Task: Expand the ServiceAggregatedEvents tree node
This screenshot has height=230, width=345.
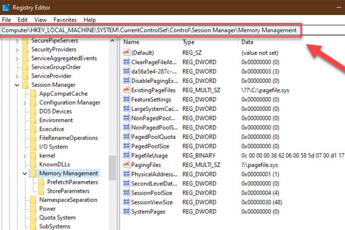Action: pos(17,58)
